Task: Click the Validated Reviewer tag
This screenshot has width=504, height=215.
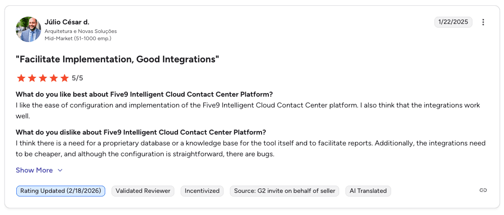Action: 143,191
